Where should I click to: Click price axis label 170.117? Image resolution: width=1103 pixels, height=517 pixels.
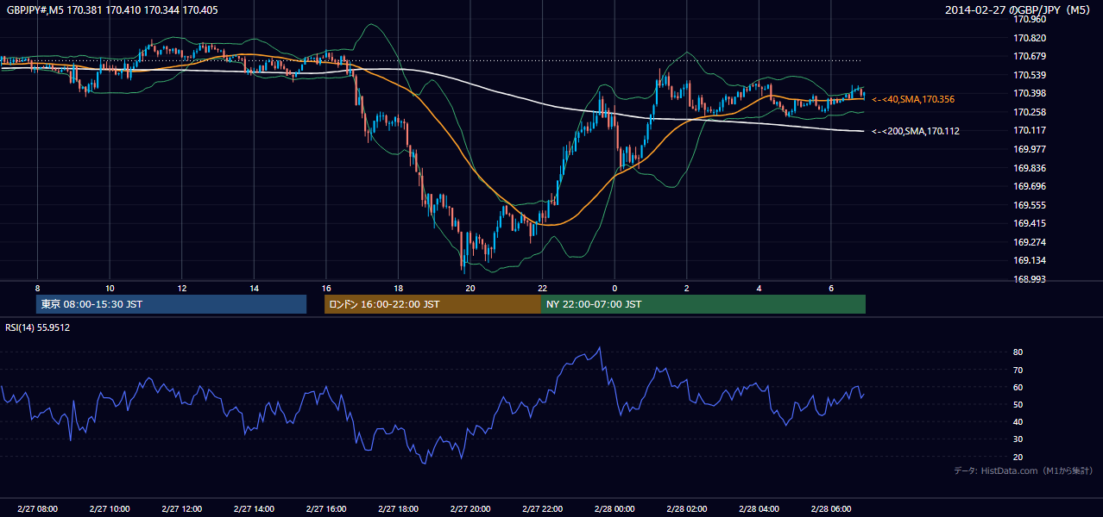(x=1029, y=131)
